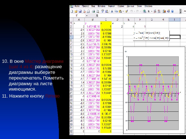Click the Print icon in the toolbar
186x139 pixels.
click(93, 11)
